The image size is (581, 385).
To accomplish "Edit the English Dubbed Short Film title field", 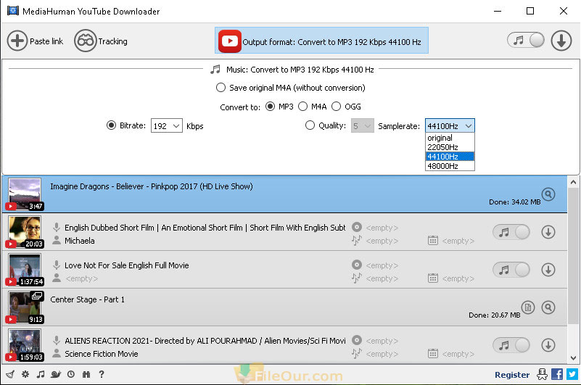I will [x=205, y=228].
